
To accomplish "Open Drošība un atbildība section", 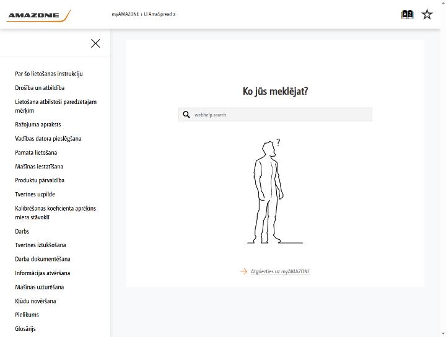I will 40,87.
